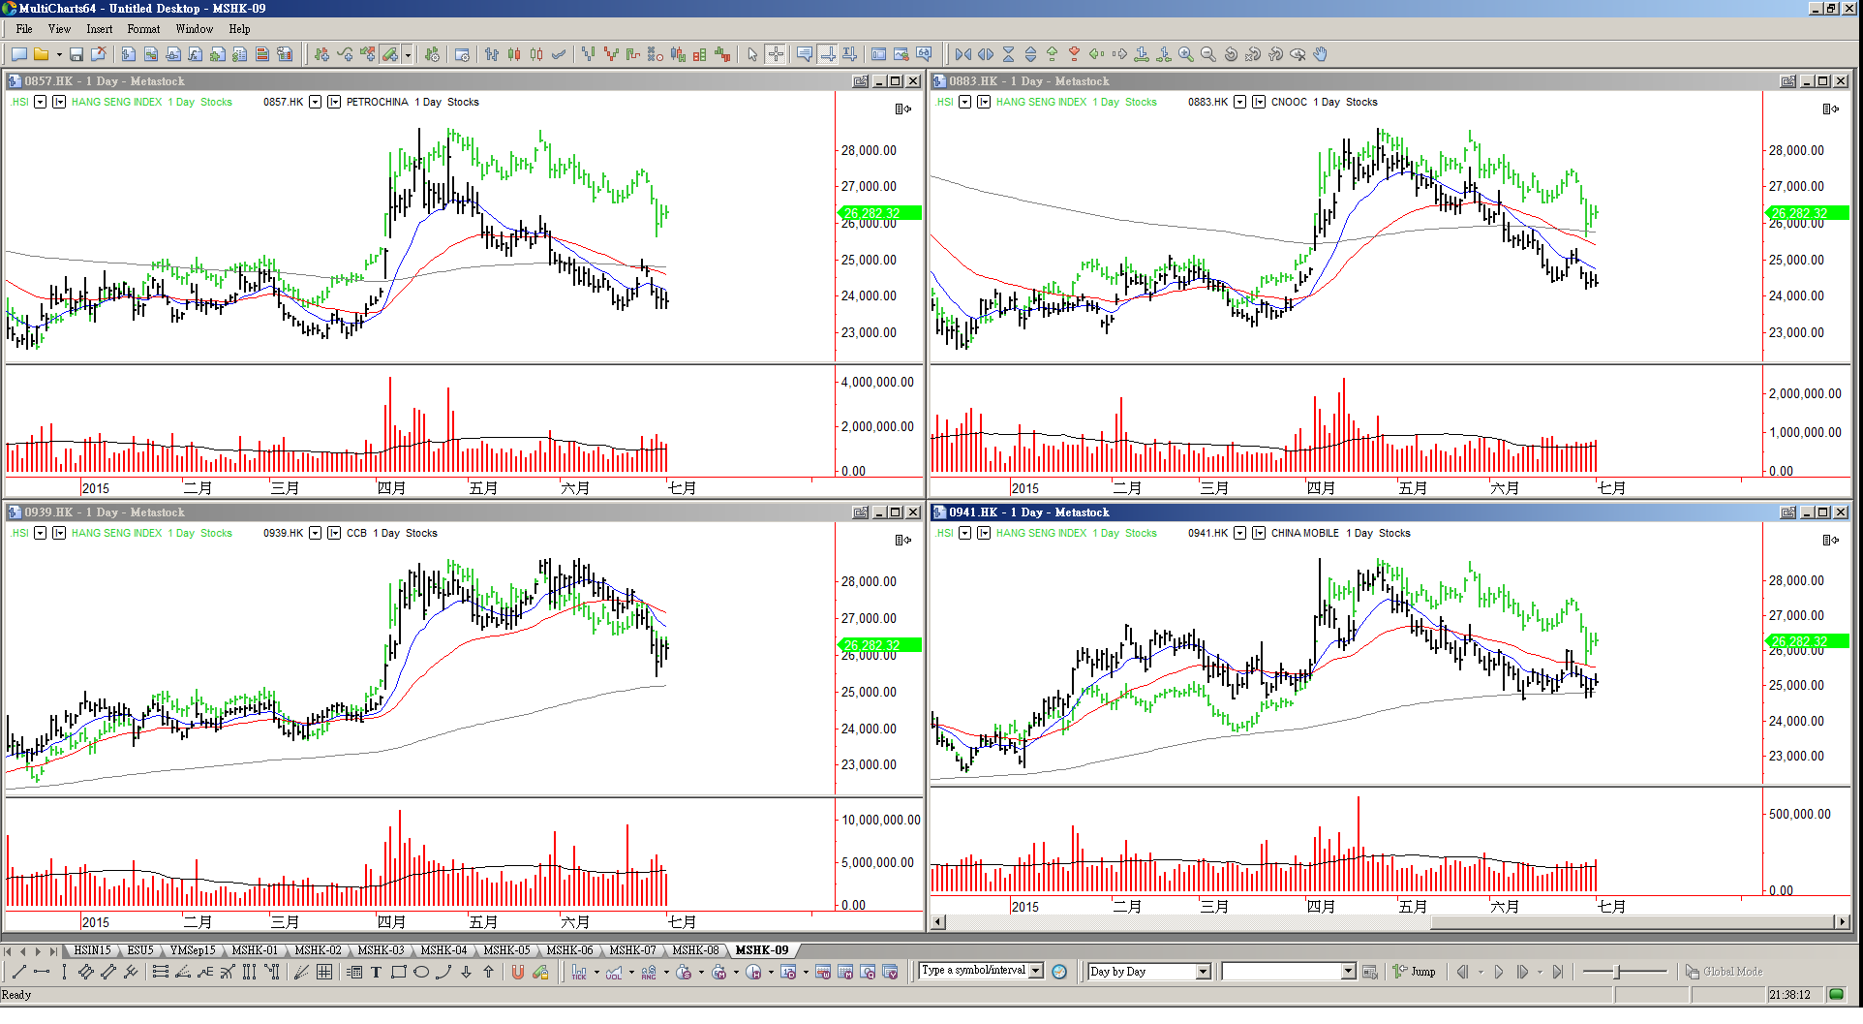The image size is (1863, 1024).
Task: Select the crosshair pointer tool
Action: (776, 55)
